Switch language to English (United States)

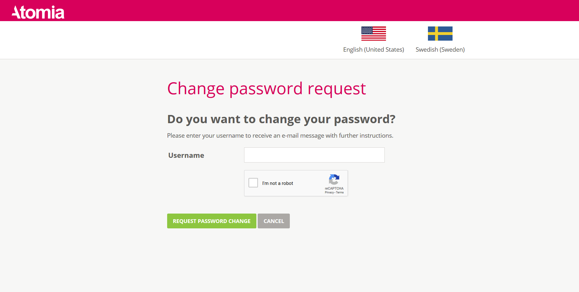tap(374, 49)
